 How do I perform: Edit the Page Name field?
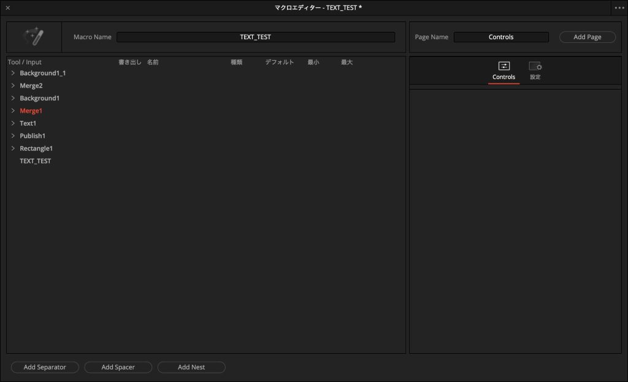[x=501, y=37]
